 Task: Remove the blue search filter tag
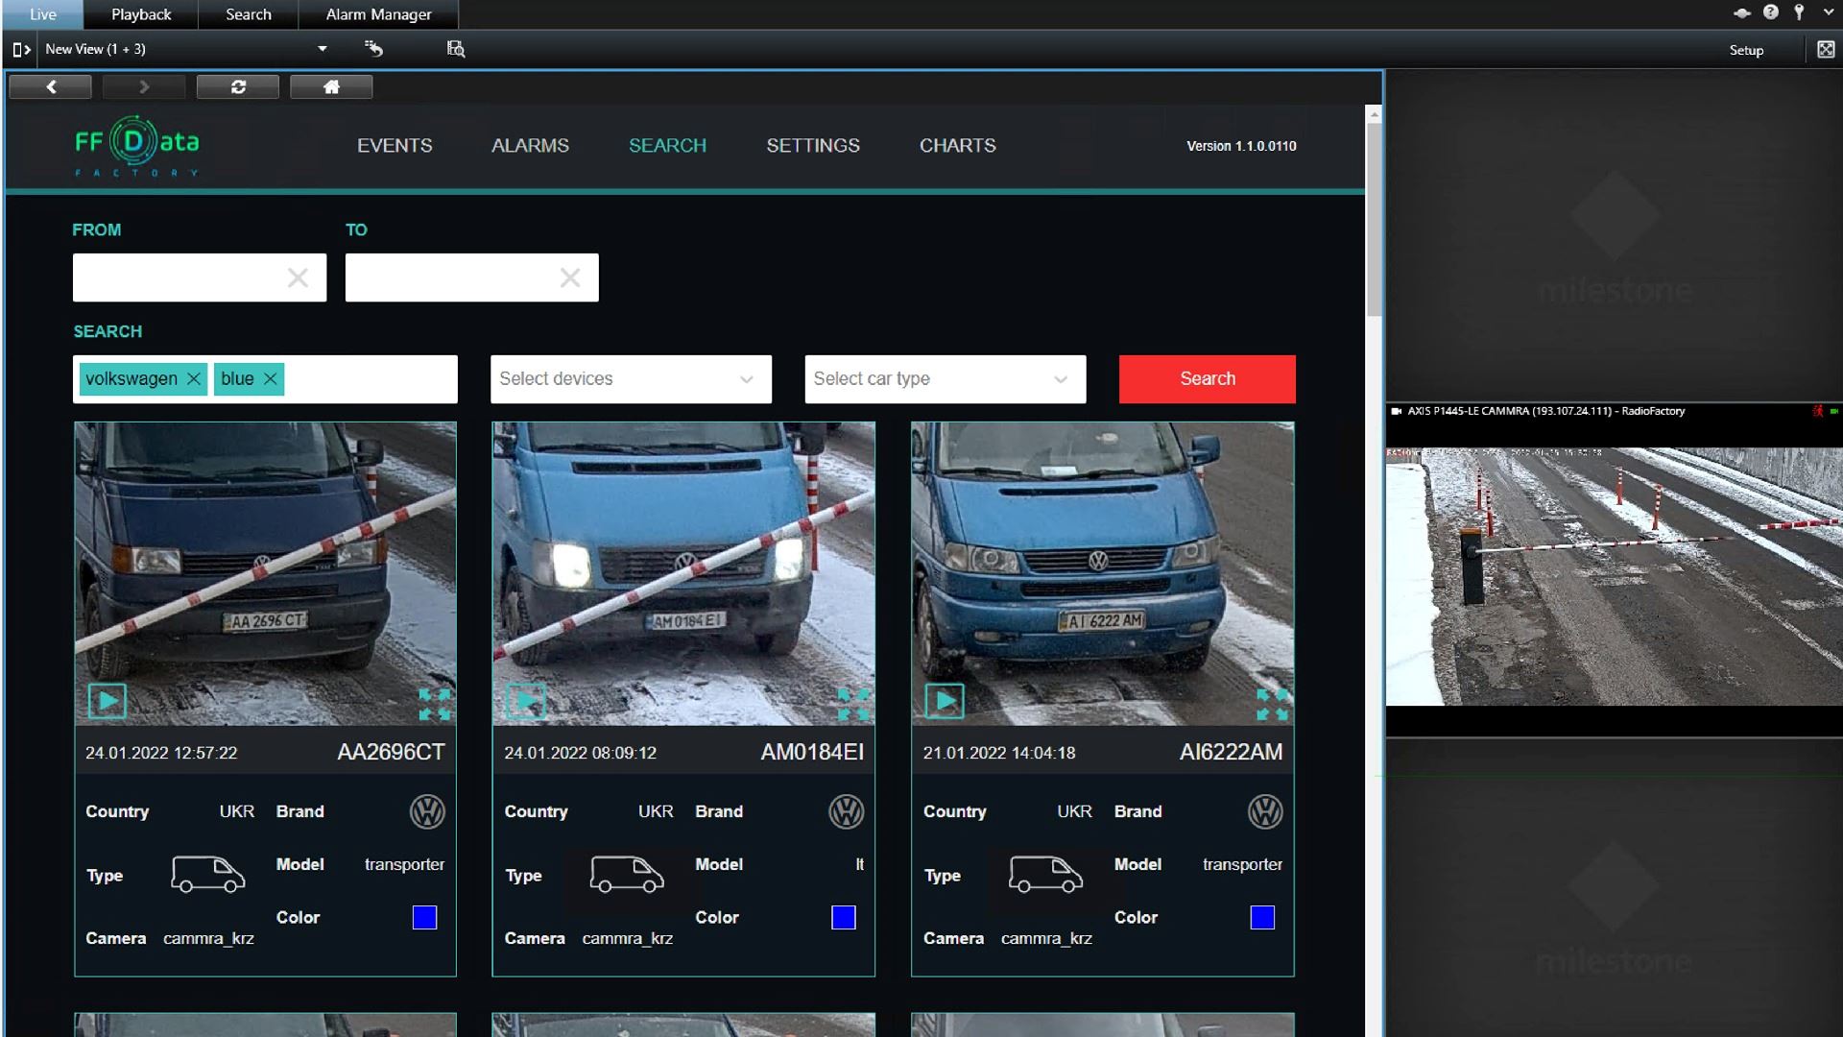coord(270,378)
